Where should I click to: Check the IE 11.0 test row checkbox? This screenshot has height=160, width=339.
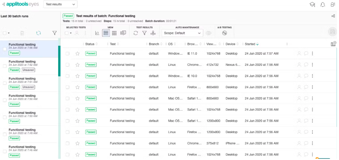[x=68, y=53]
